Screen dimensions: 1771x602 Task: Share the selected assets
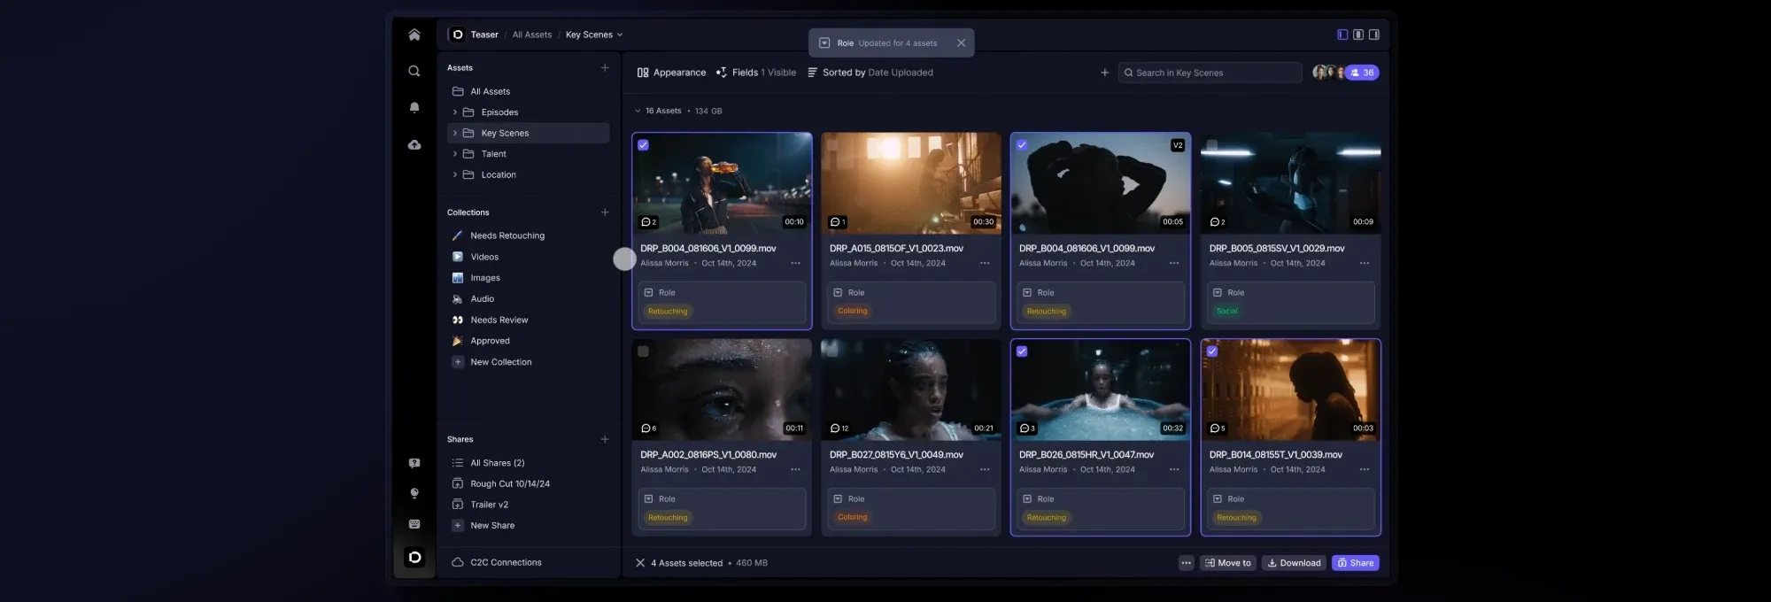1355,563
